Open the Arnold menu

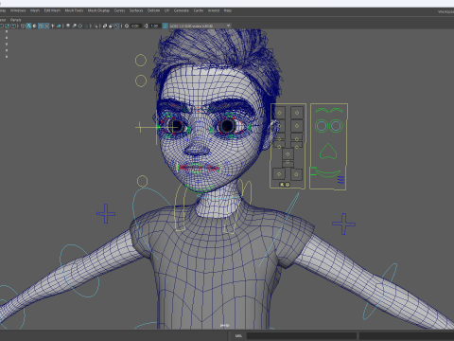tap(214, 10)
